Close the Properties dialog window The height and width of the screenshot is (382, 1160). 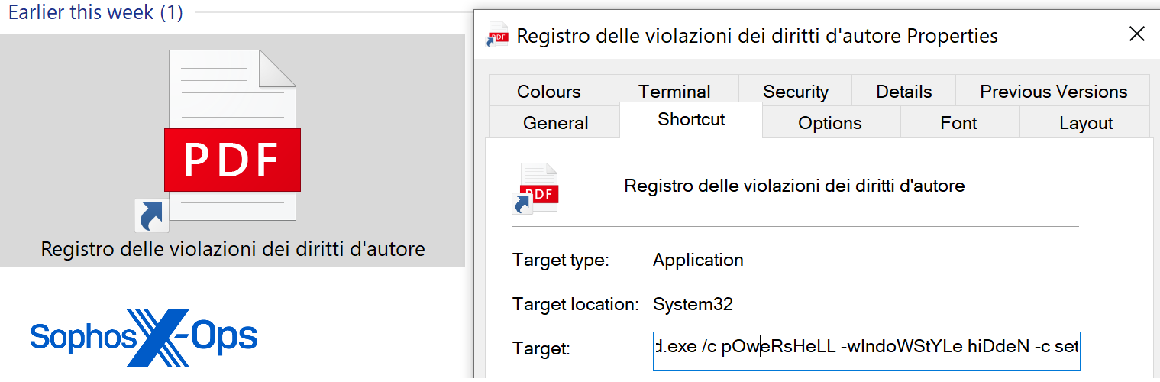(x=1136, y=34)
